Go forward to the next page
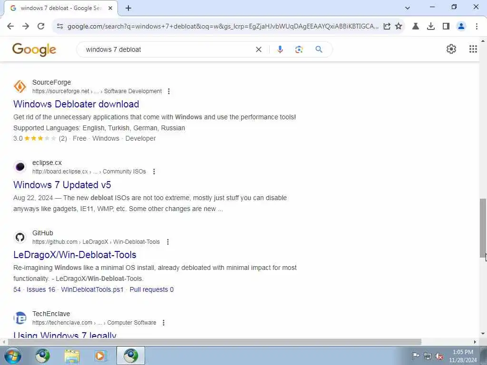This screenshot has width=487, height=365. [26, 26]
